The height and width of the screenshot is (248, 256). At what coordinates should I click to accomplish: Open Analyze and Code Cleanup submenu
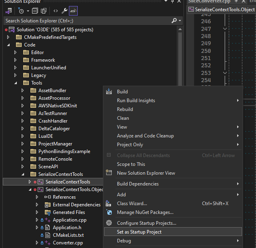[173, 136]
